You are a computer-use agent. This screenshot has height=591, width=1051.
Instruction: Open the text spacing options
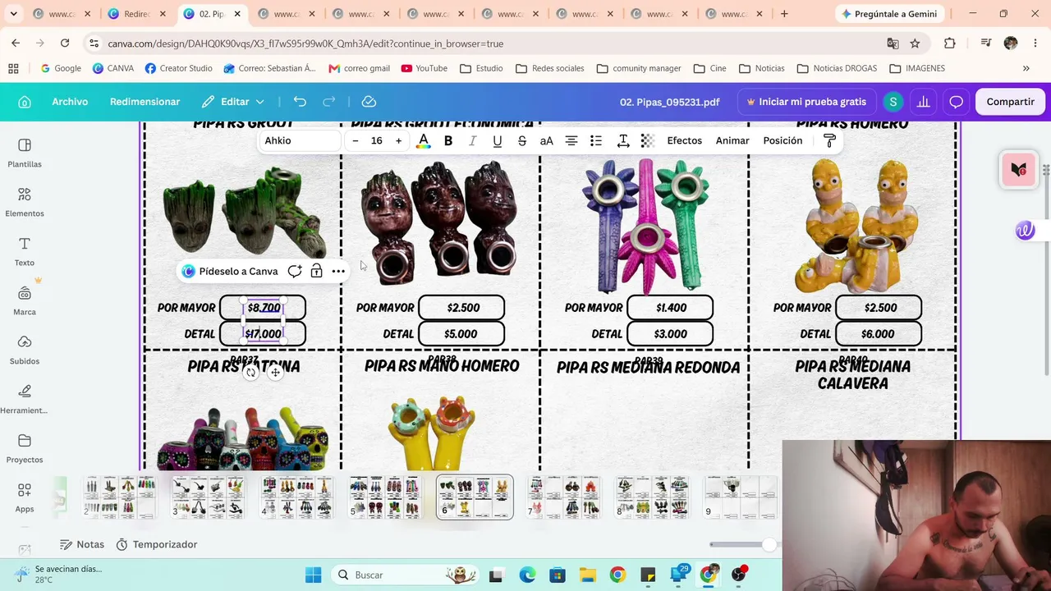point(623,141)
